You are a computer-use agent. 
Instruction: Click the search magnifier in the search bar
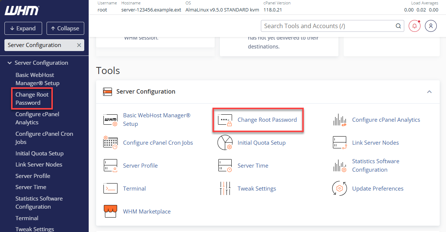point(398,26)
